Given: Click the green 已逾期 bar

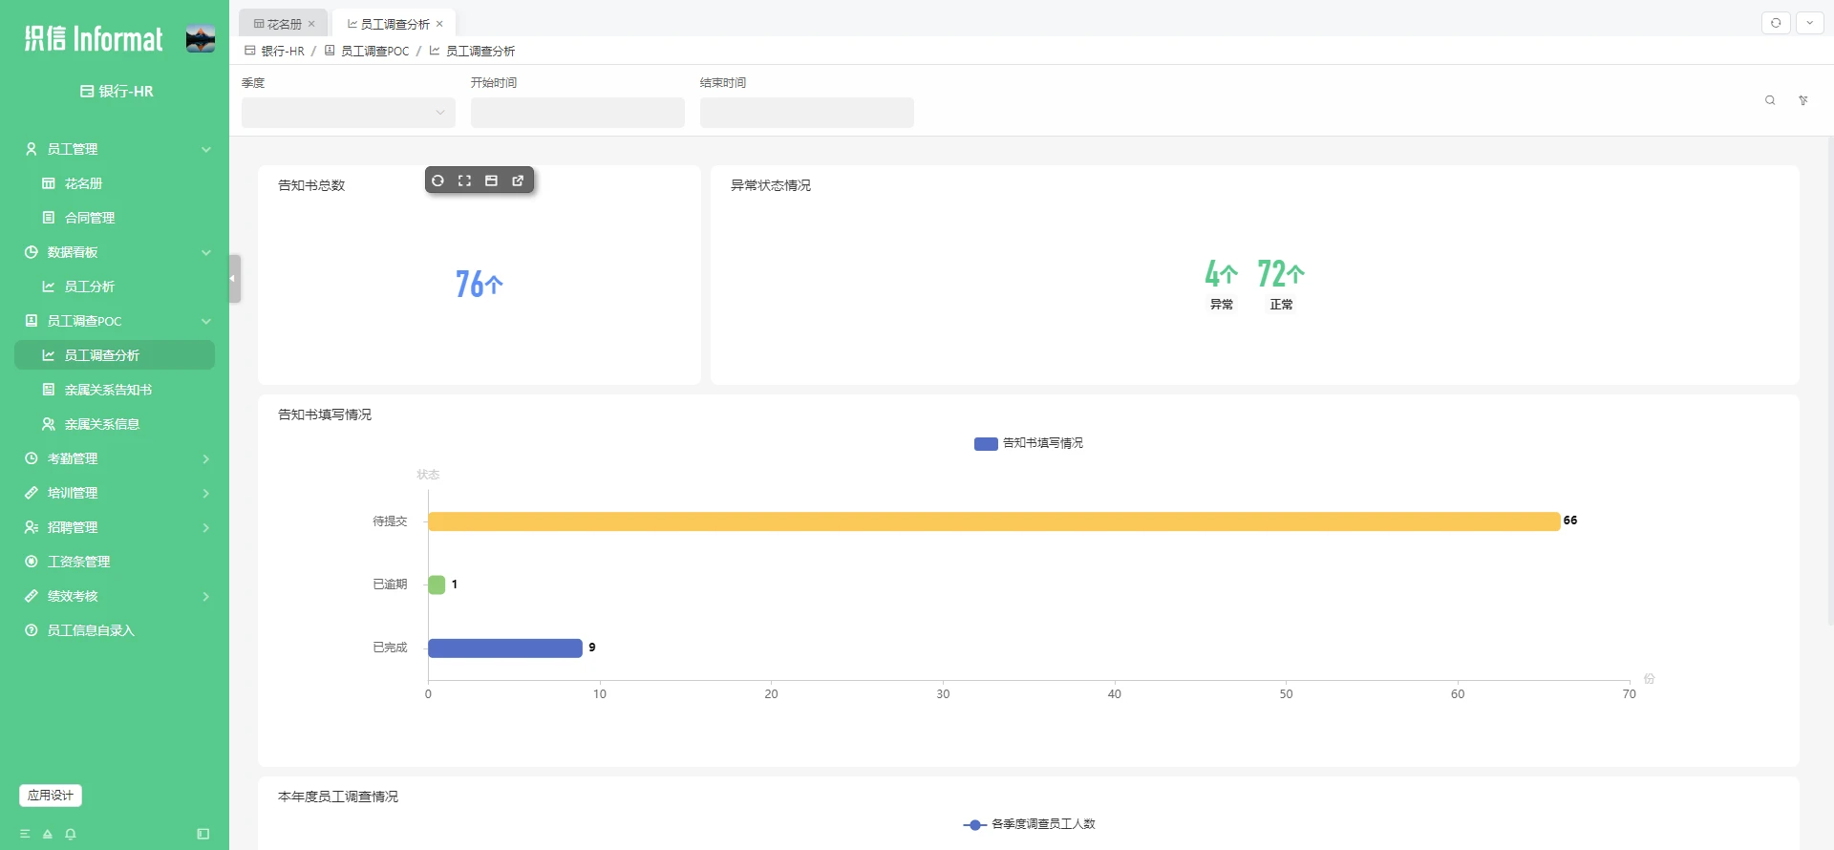Looking at the screenshot, I should pos(437,584).
